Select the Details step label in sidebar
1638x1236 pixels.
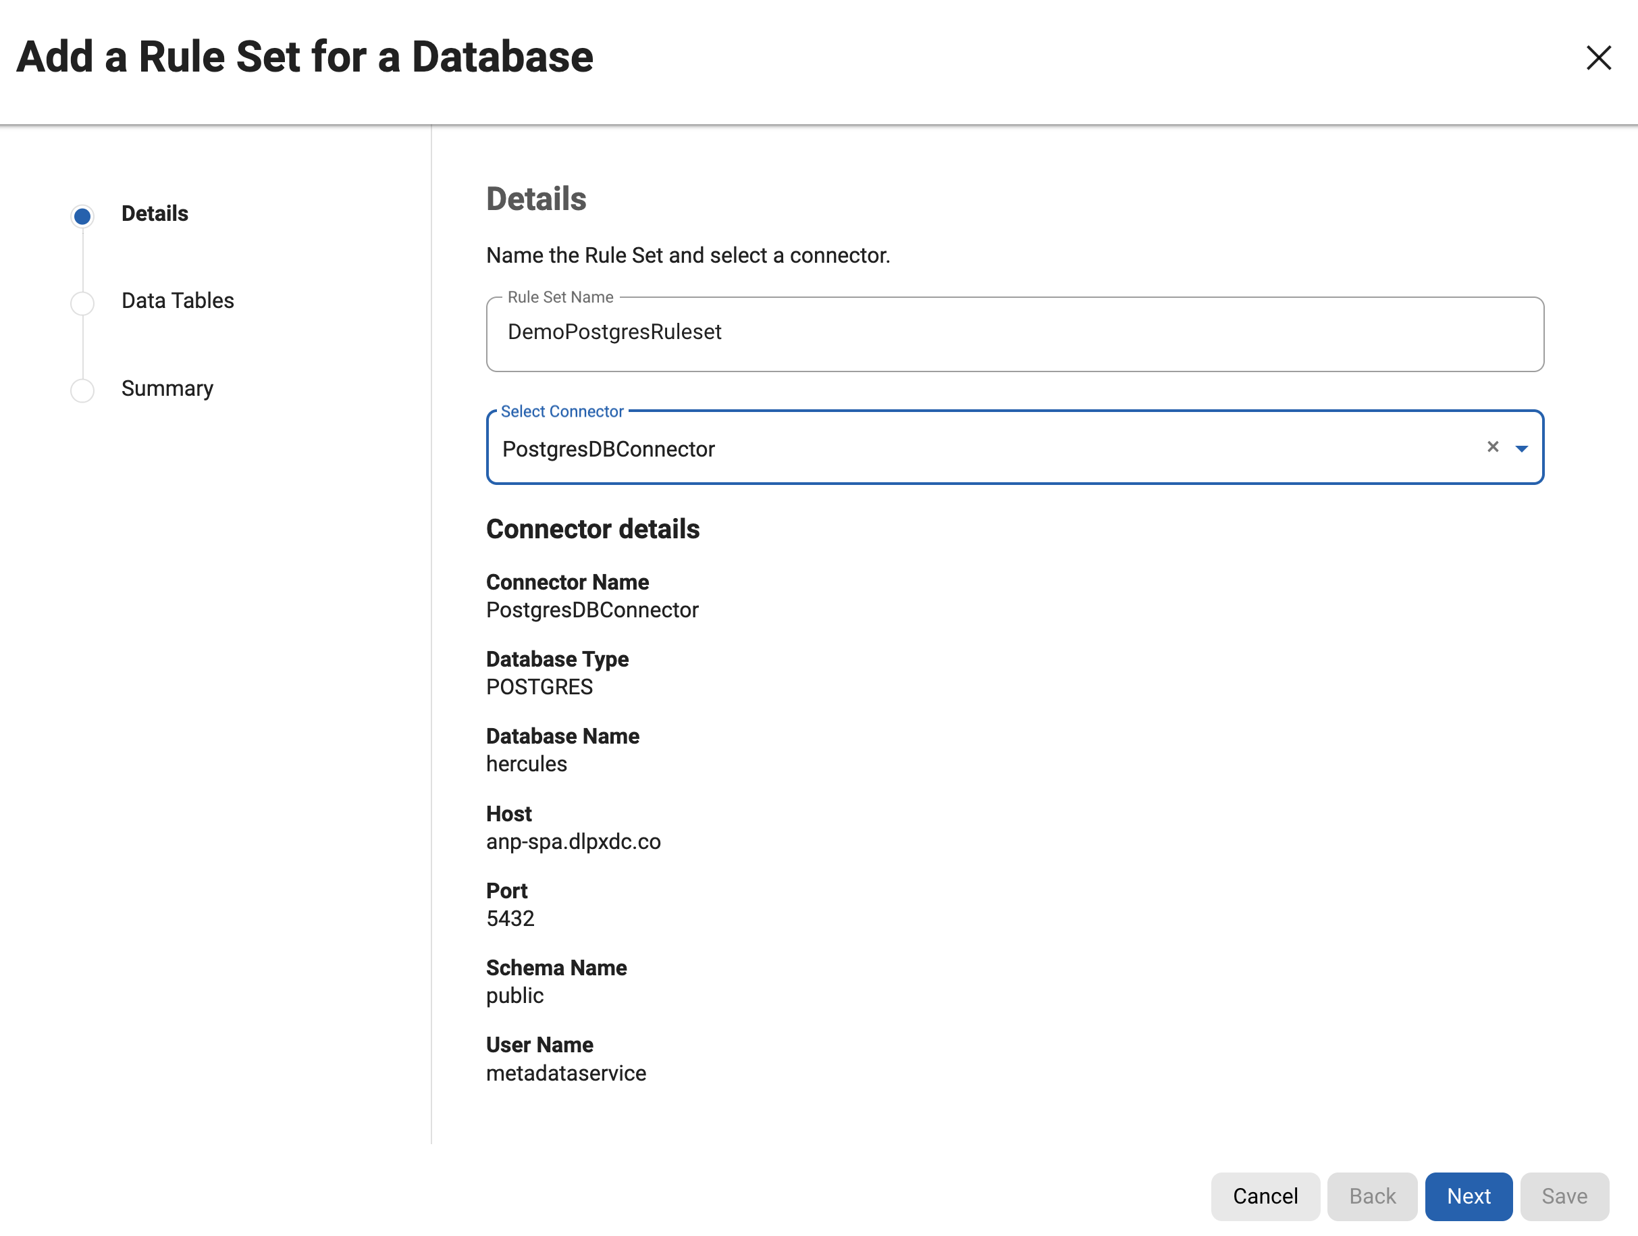154,213
